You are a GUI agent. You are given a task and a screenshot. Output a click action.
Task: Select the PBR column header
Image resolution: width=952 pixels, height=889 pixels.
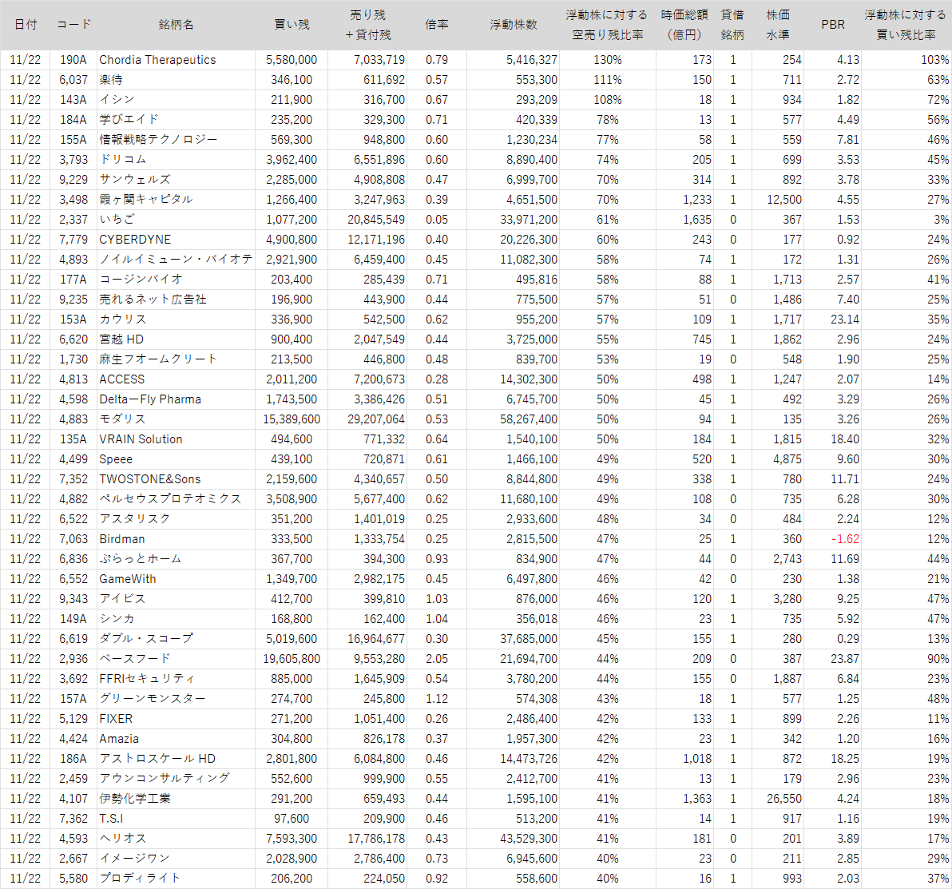833,25
